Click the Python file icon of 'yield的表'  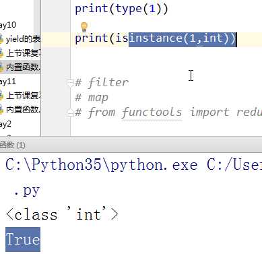coord(2,39)
